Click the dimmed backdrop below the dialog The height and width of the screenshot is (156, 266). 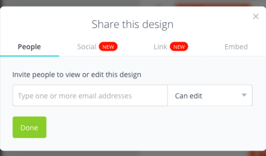[119, 154]
